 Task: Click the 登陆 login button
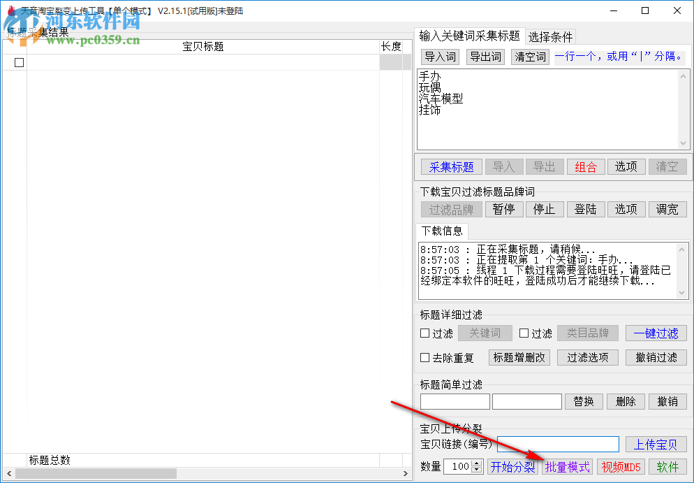tap(586, 209)
